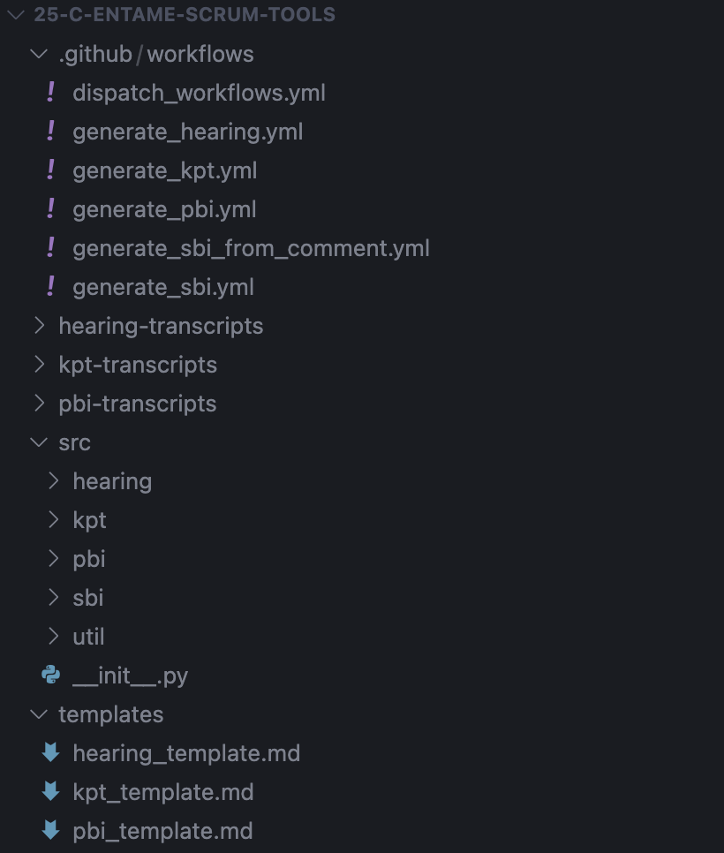The width and height of the screenshot is (724, 853).
Task: Click the exclamation icon beside generate_kpt.yml
Action: [50, 170]
